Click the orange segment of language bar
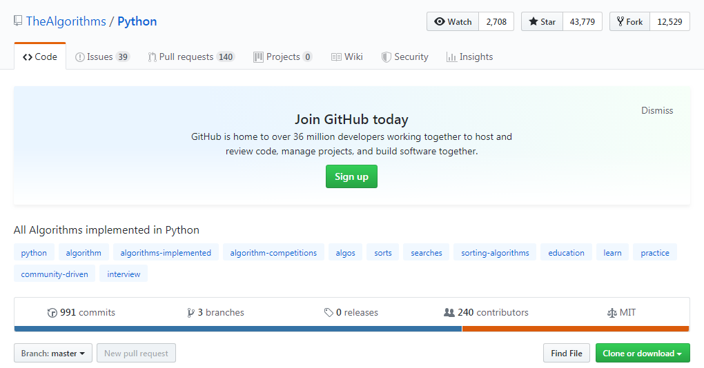 click(576, 329)
